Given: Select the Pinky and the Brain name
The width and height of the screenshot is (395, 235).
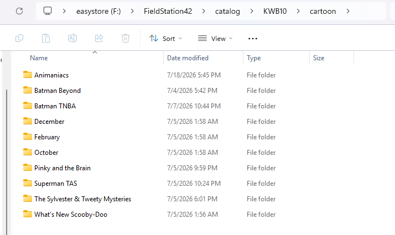Looking at the screenshot, I should (62, 168).
